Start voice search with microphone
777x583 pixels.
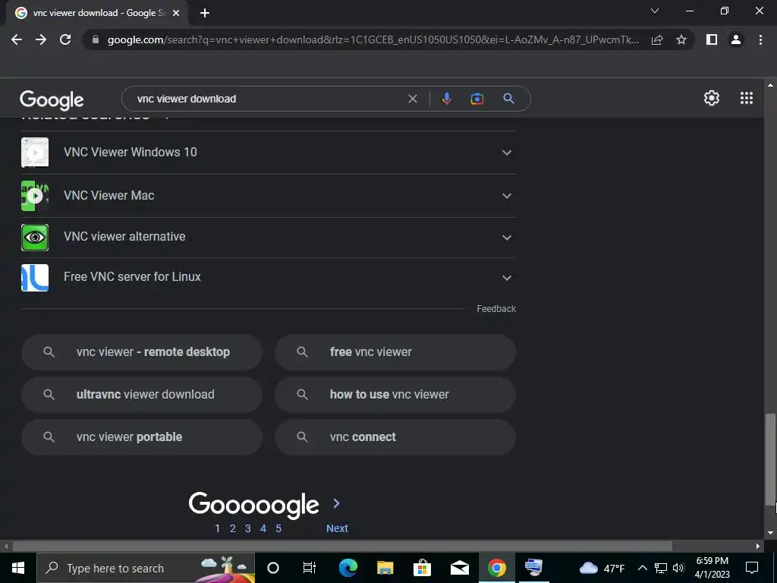tap(446, 99)
